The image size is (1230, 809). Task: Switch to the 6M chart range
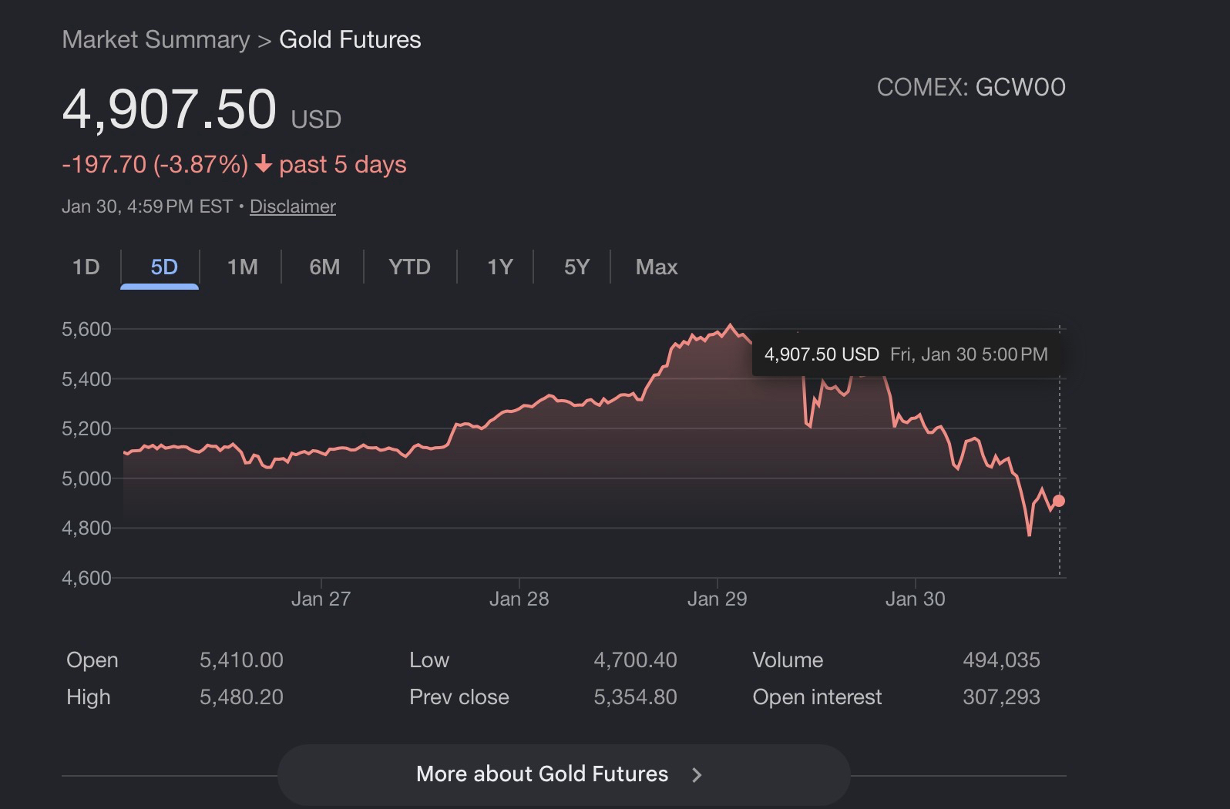[x=324, y=267]
